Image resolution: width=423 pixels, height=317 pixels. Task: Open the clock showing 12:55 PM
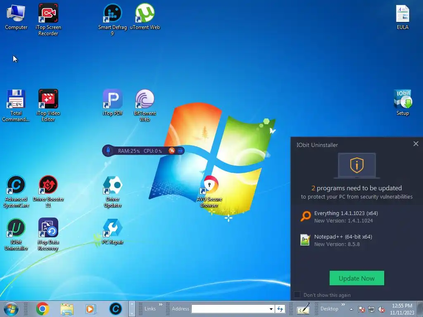pos(402,309)
